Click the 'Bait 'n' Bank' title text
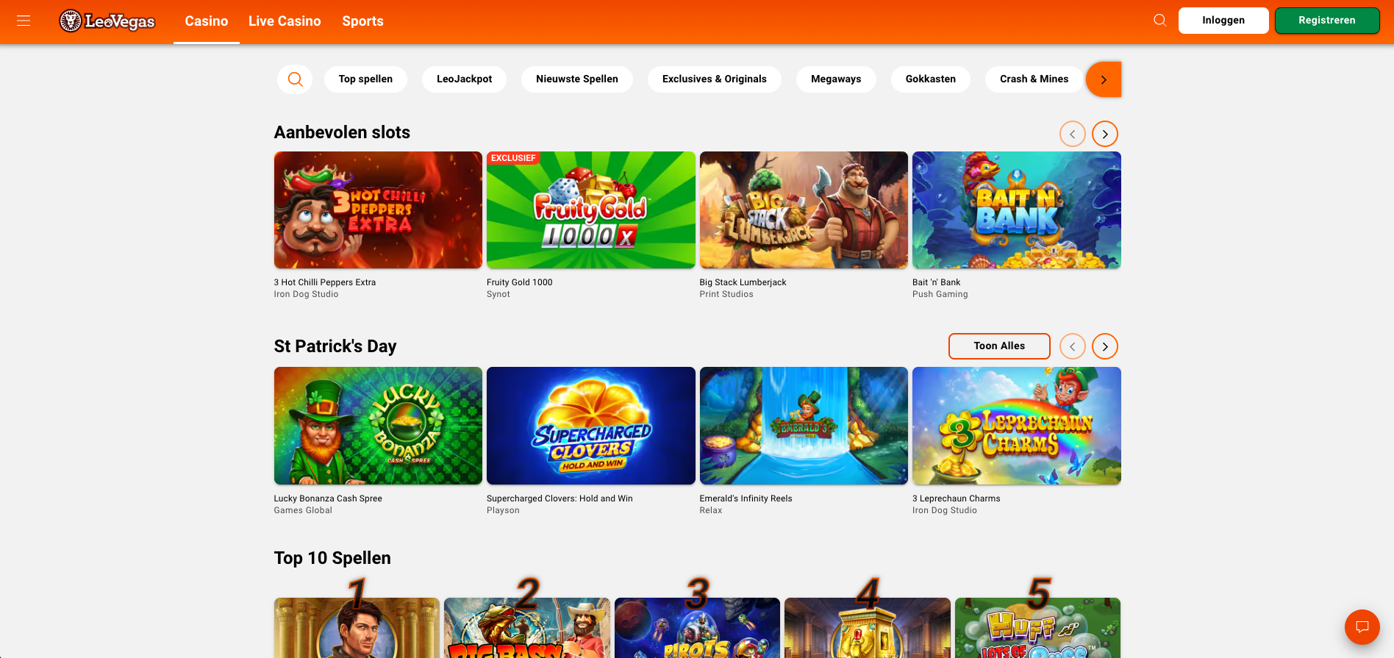 pyautogui.click(x=937, y=282)
